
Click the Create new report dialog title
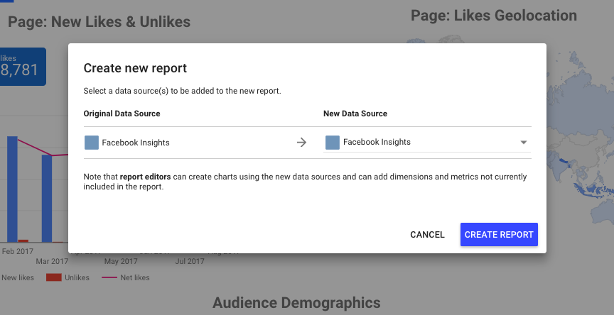click(135, 68)
